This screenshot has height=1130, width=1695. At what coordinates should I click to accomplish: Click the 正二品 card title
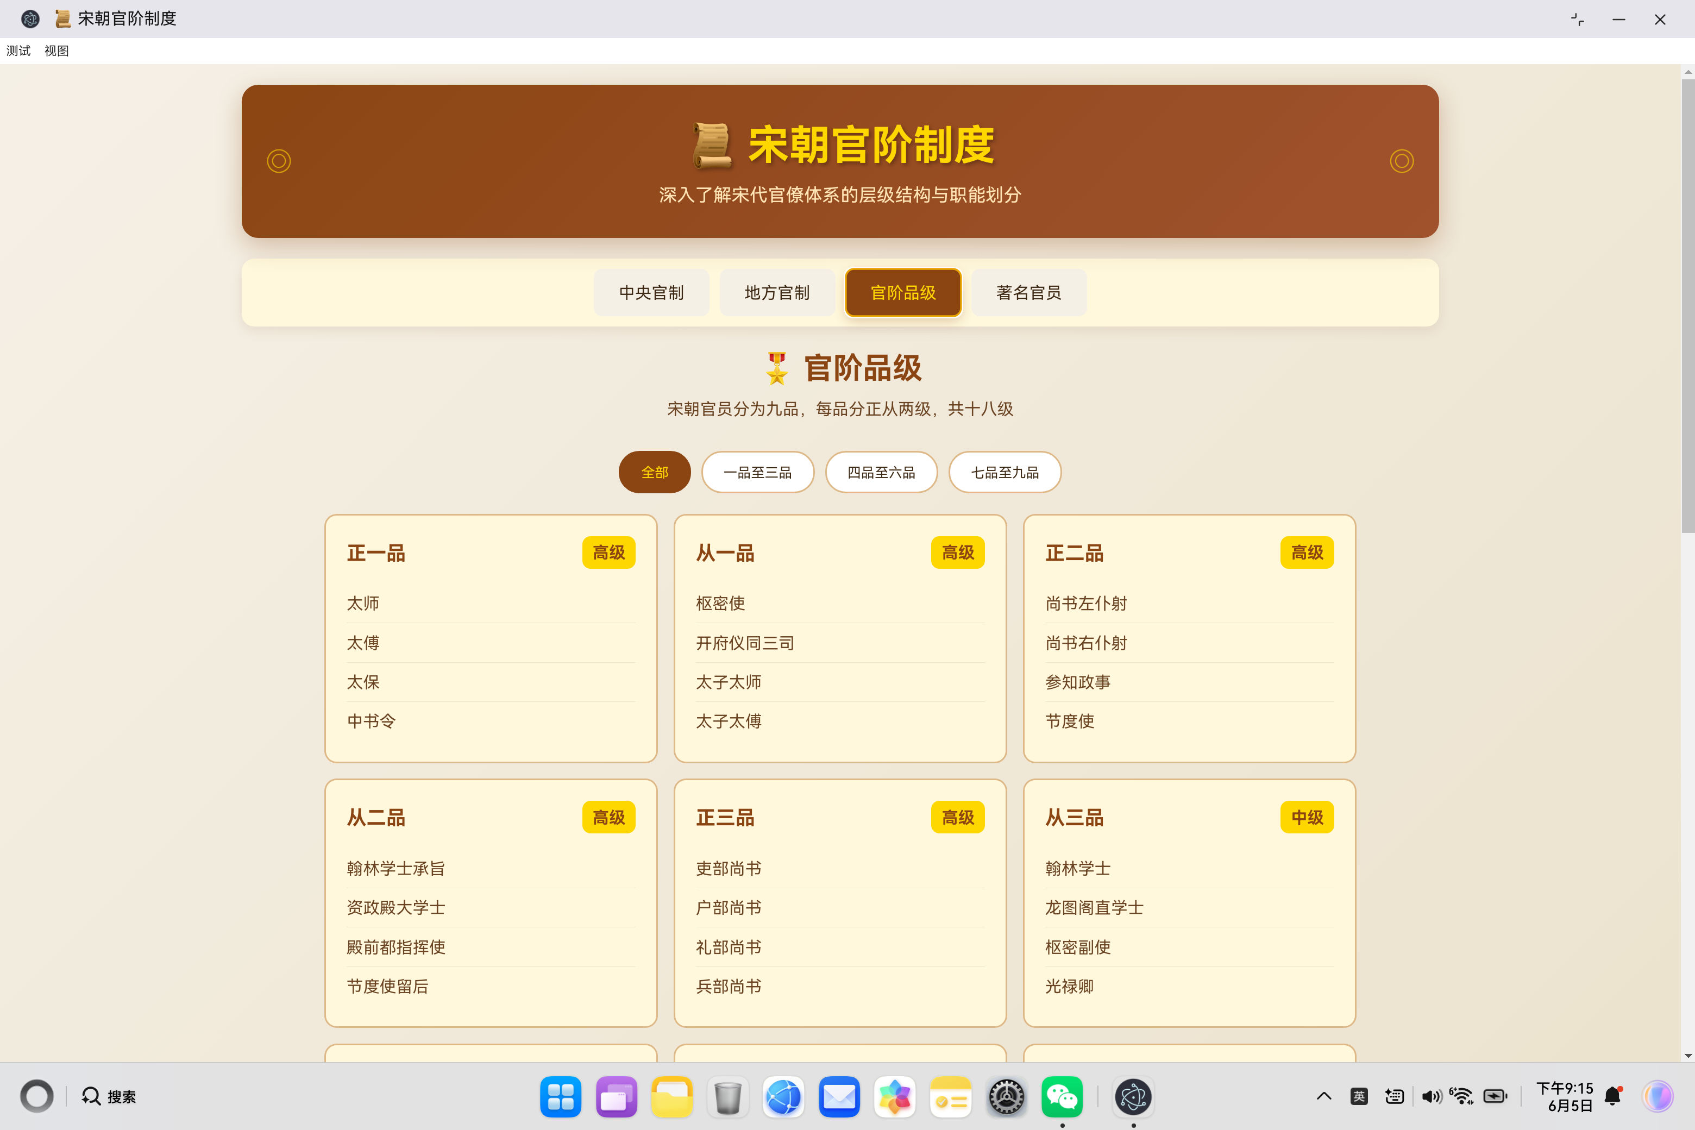click(1075, 553)
